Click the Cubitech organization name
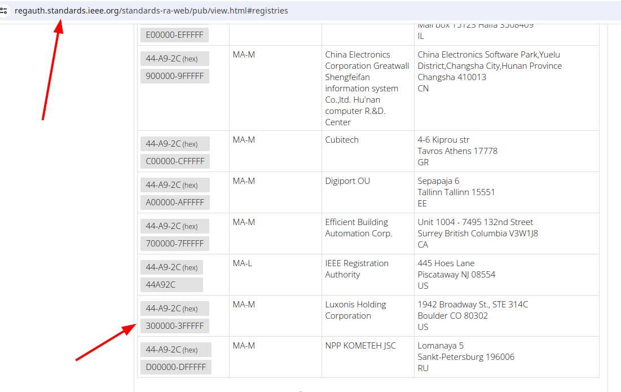This screenshot has height=392, width=621. (342, 140)
